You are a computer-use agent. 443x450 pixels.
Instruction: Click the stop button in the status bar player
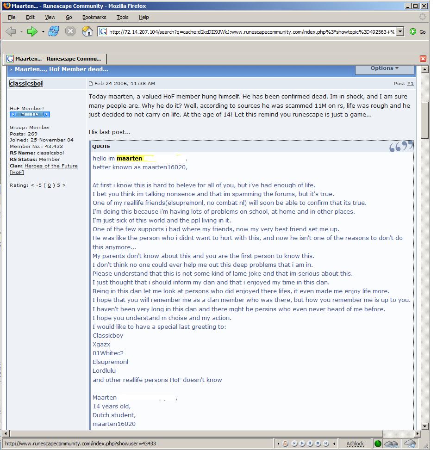(x=318, y=444)
